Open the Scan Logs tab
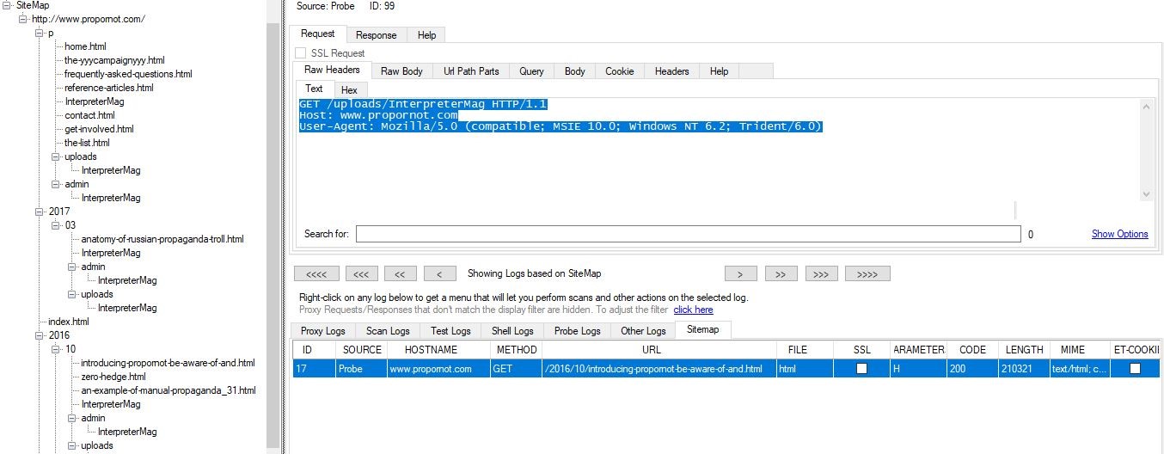This screenshot has height=454, width=1164. point(388,331)
